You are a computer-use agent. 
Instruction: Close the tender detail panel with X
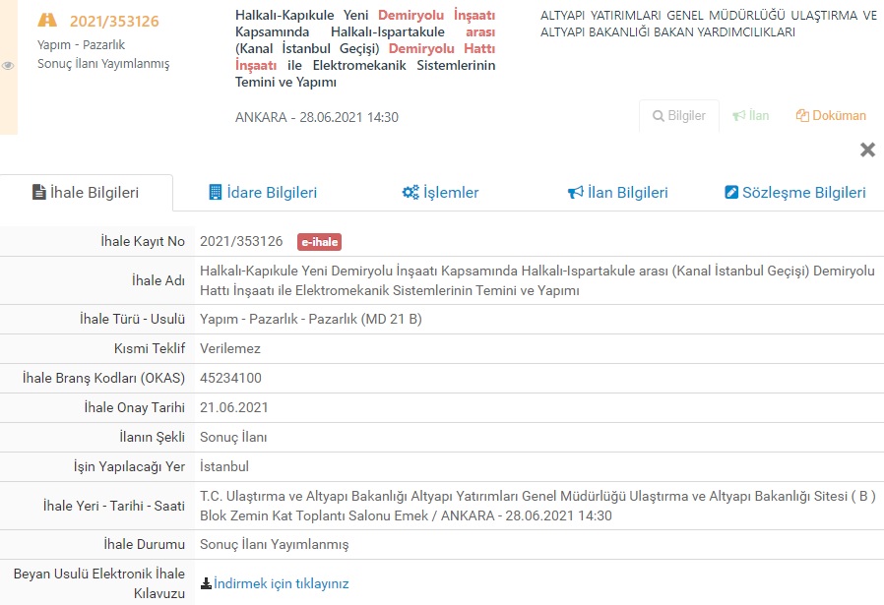coord(867,150)
